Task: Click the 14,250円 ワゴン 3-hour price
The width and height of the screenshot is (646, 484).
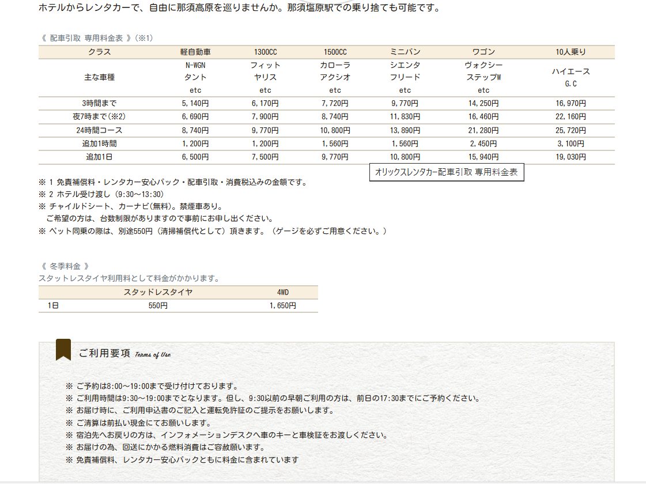Action: [x=483, y=104]
